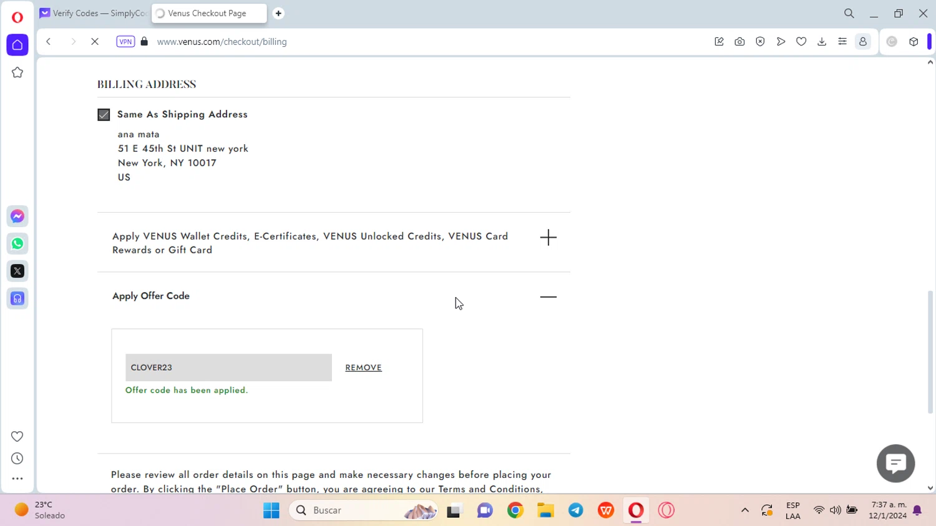
Task: Go back to the previous page
Action: click(x=48, y=42)
